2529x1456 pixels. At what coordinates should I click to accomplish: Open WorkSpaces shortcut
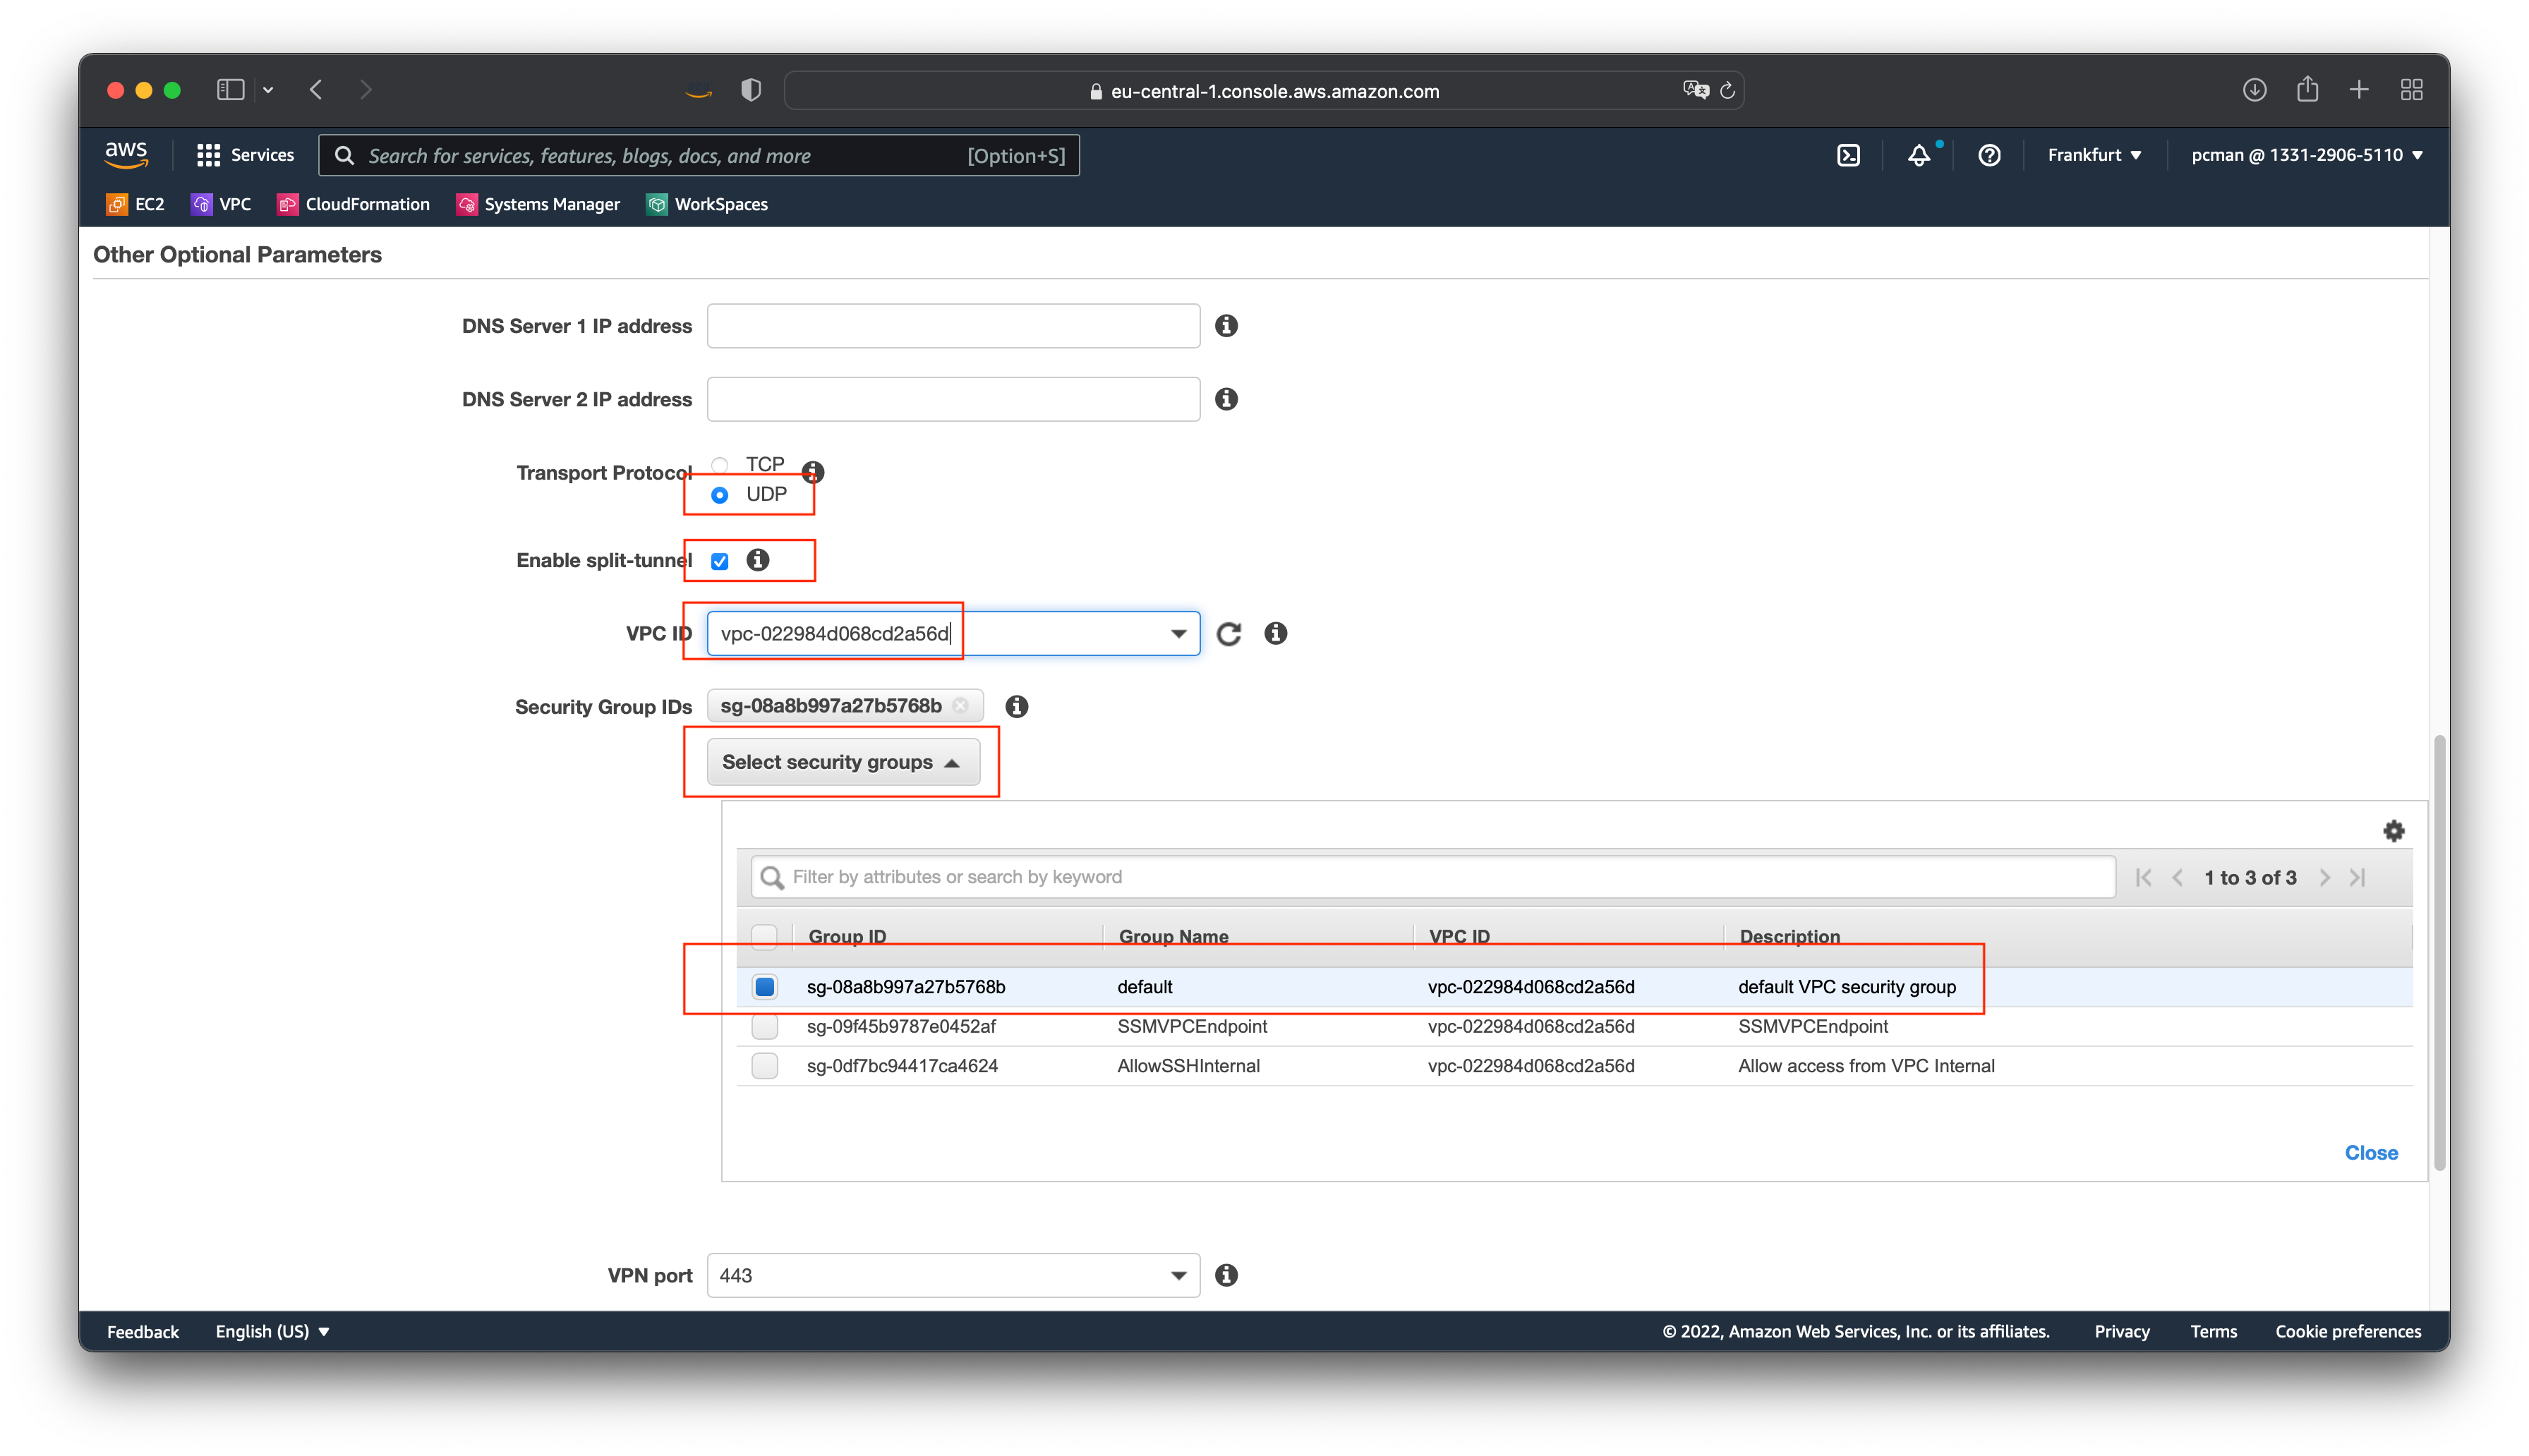pos(707,204)
